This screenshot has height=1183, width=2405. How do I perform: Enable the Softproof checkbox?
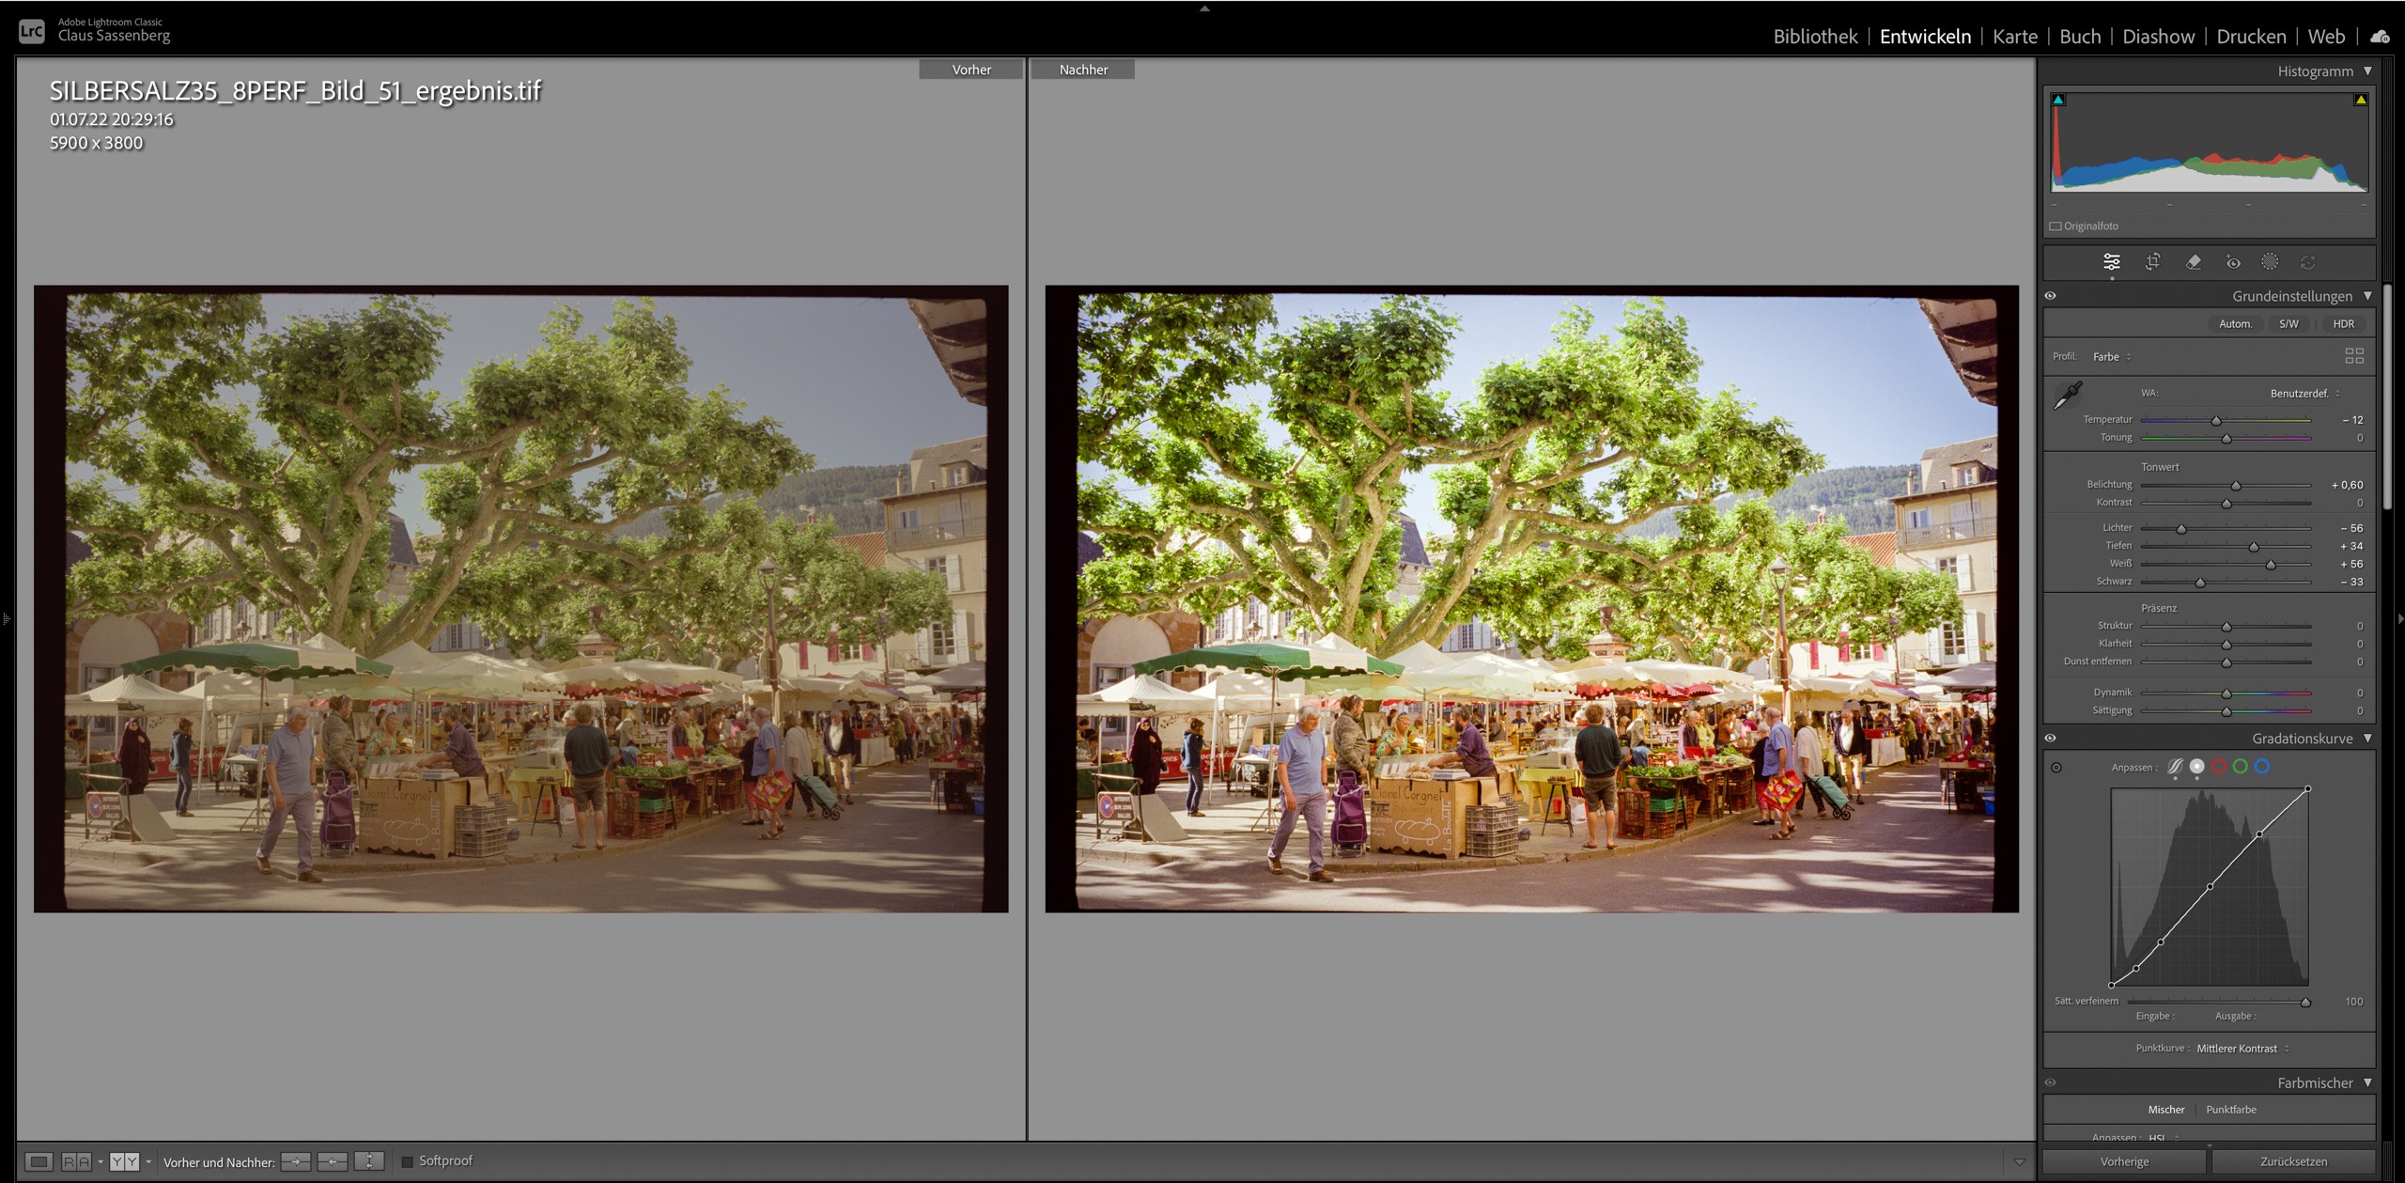pyautogui.click(x=408, y=1161)
